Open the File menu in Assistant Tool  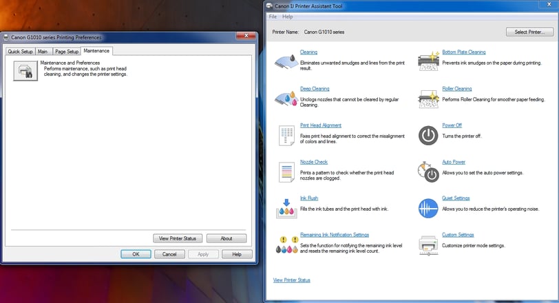coord(273,17)
